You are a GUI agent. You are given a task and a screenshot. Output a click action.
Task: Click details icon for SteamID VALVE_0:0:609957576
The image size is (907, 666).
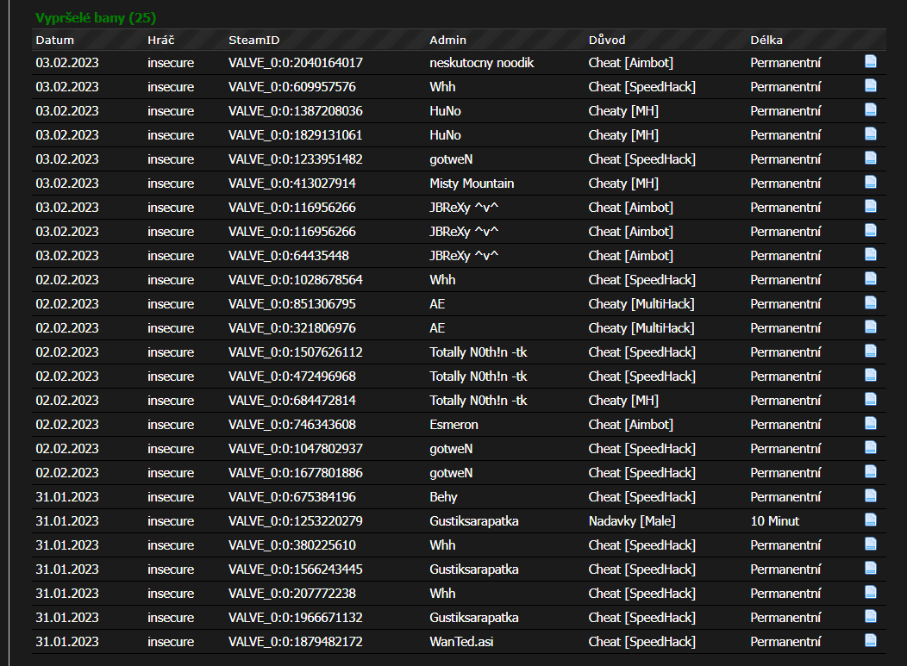point(871,86)
